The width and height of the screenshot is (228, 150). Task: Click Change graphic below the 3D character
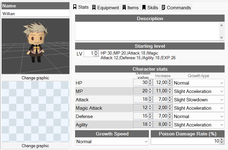click(x=35, y=78)
